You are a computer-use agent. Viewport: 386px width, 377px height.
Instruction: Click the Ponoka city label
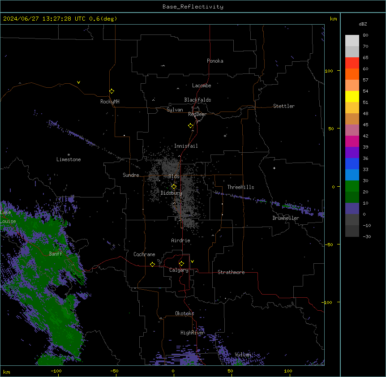(x=215, y=61)
